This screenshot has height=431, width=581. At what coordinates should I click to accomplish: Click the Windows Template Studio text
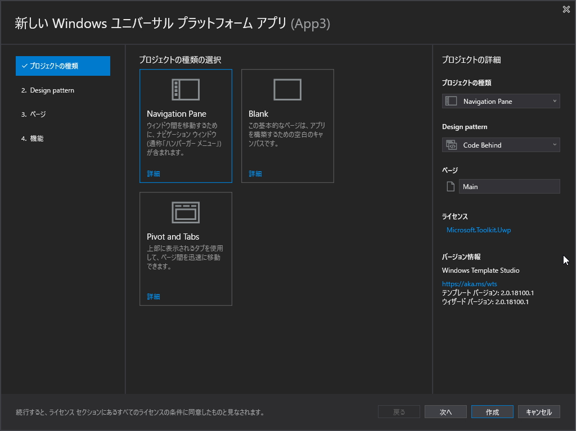coord(480,270)
